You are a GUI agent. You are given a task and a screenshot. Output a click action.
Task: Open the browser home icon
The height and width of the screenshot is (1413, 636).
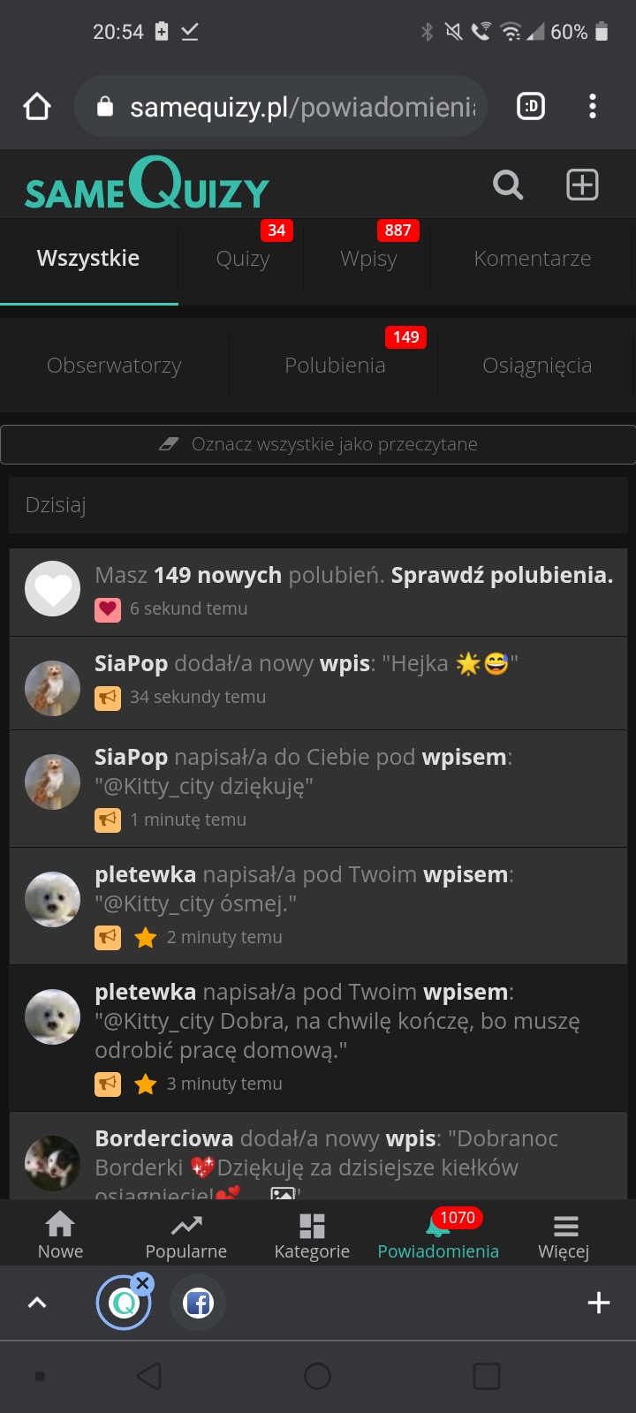pos(37,107)
